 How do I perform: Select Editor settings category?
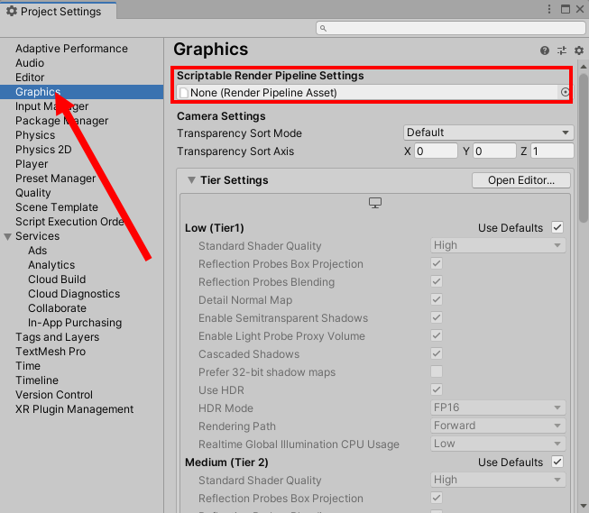click(x=30, y=78)
